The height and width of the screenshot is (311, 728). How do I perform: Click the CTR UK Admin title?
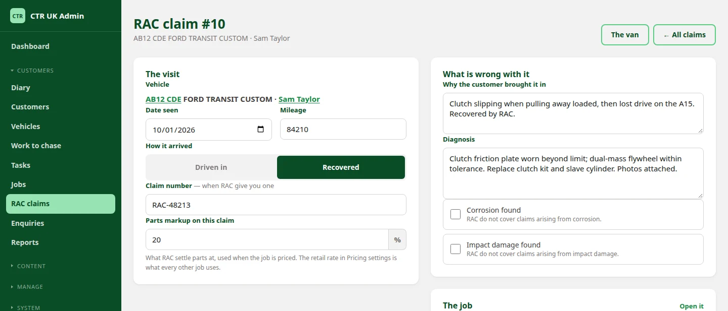(x=57, y=16)
